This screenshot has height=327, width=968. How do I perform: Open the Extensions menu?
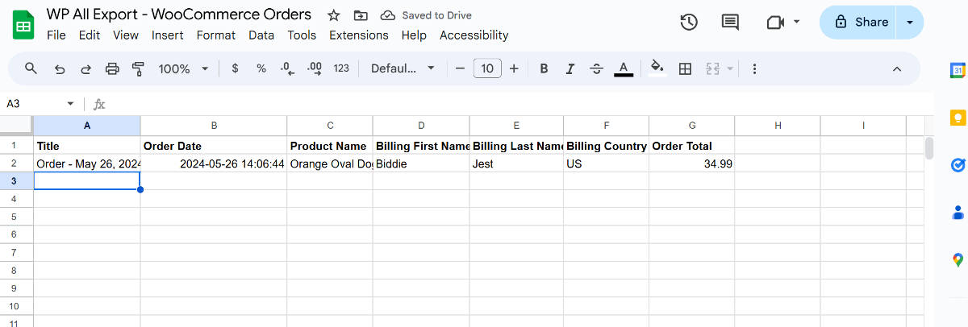coord(359,35)
